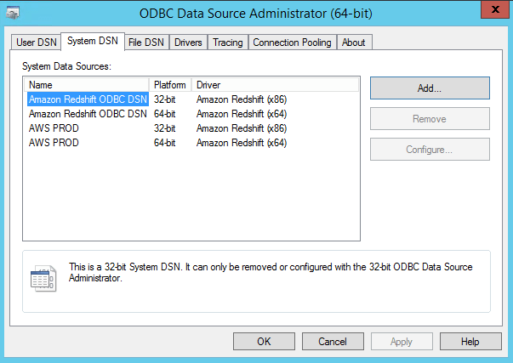Click Amazon Redshift (x64) driver in second row
This screenshot has width=513, height=363.
tap(242, 114)
